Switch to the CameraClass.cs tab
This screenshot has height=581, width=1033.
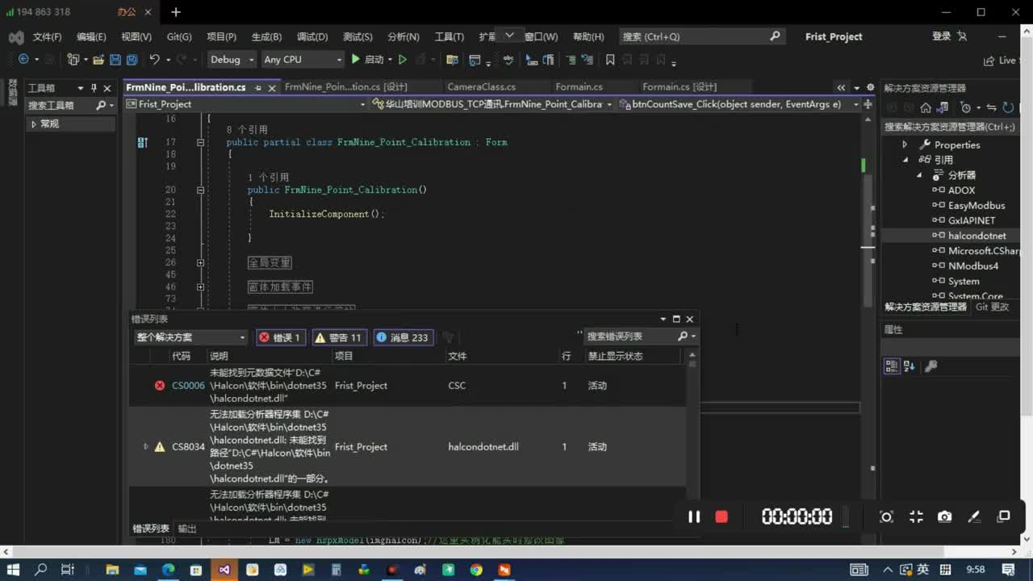pyautogui.click(x=482, y=87)
